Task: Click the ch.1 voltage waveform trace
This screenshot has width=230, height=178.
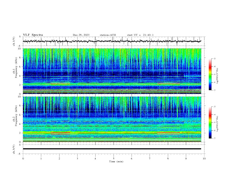Action: (x=112, y=41)
